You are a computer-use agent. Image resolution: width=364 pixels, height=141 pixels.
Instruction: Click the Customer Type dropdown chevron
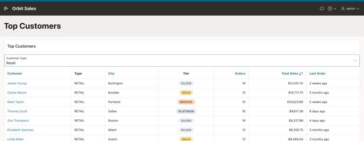pyautogui.click(x=355, y=61)
